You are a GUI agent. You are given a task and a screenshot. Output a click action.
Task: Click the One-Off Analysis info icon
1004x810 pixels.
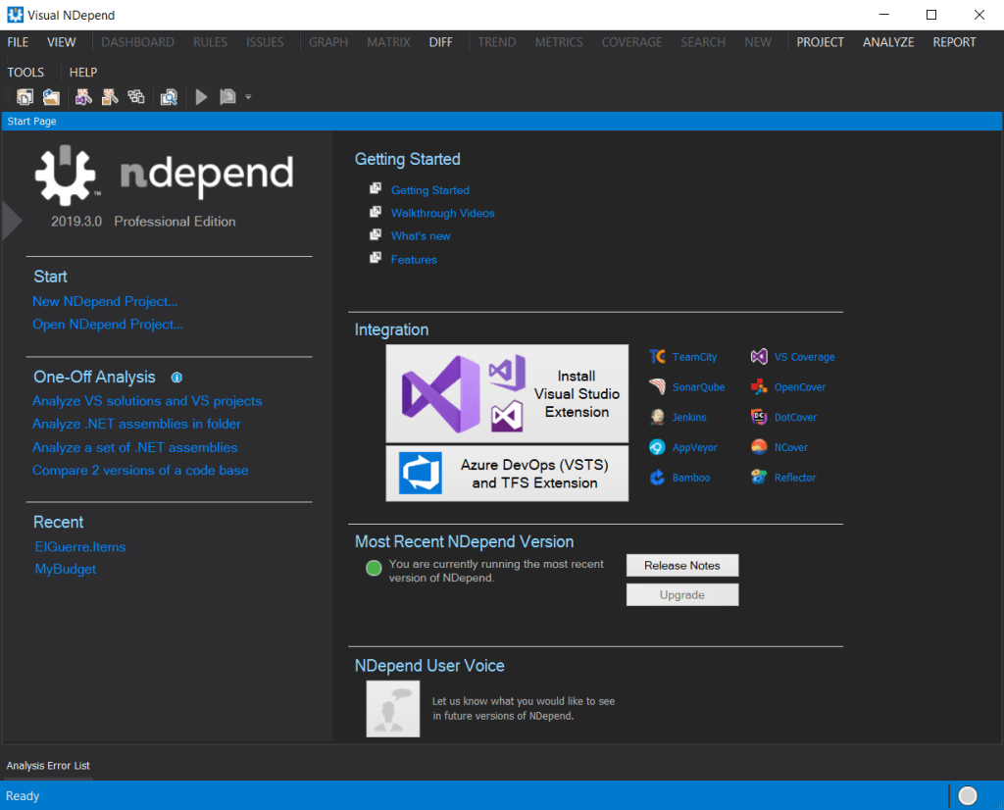point(176,378)
